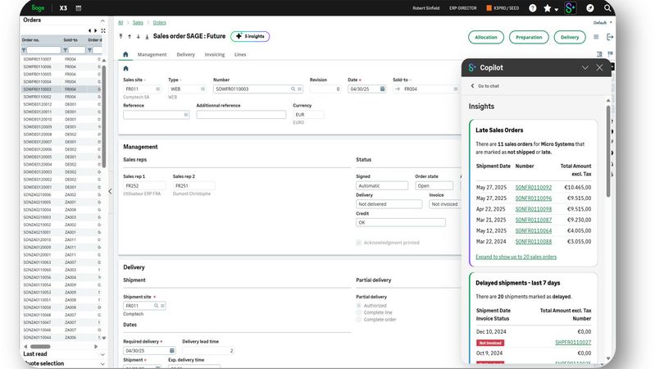Switch to the Invoicing tab
The width and height of the screenshot is (655, 369).
point(214,54)
